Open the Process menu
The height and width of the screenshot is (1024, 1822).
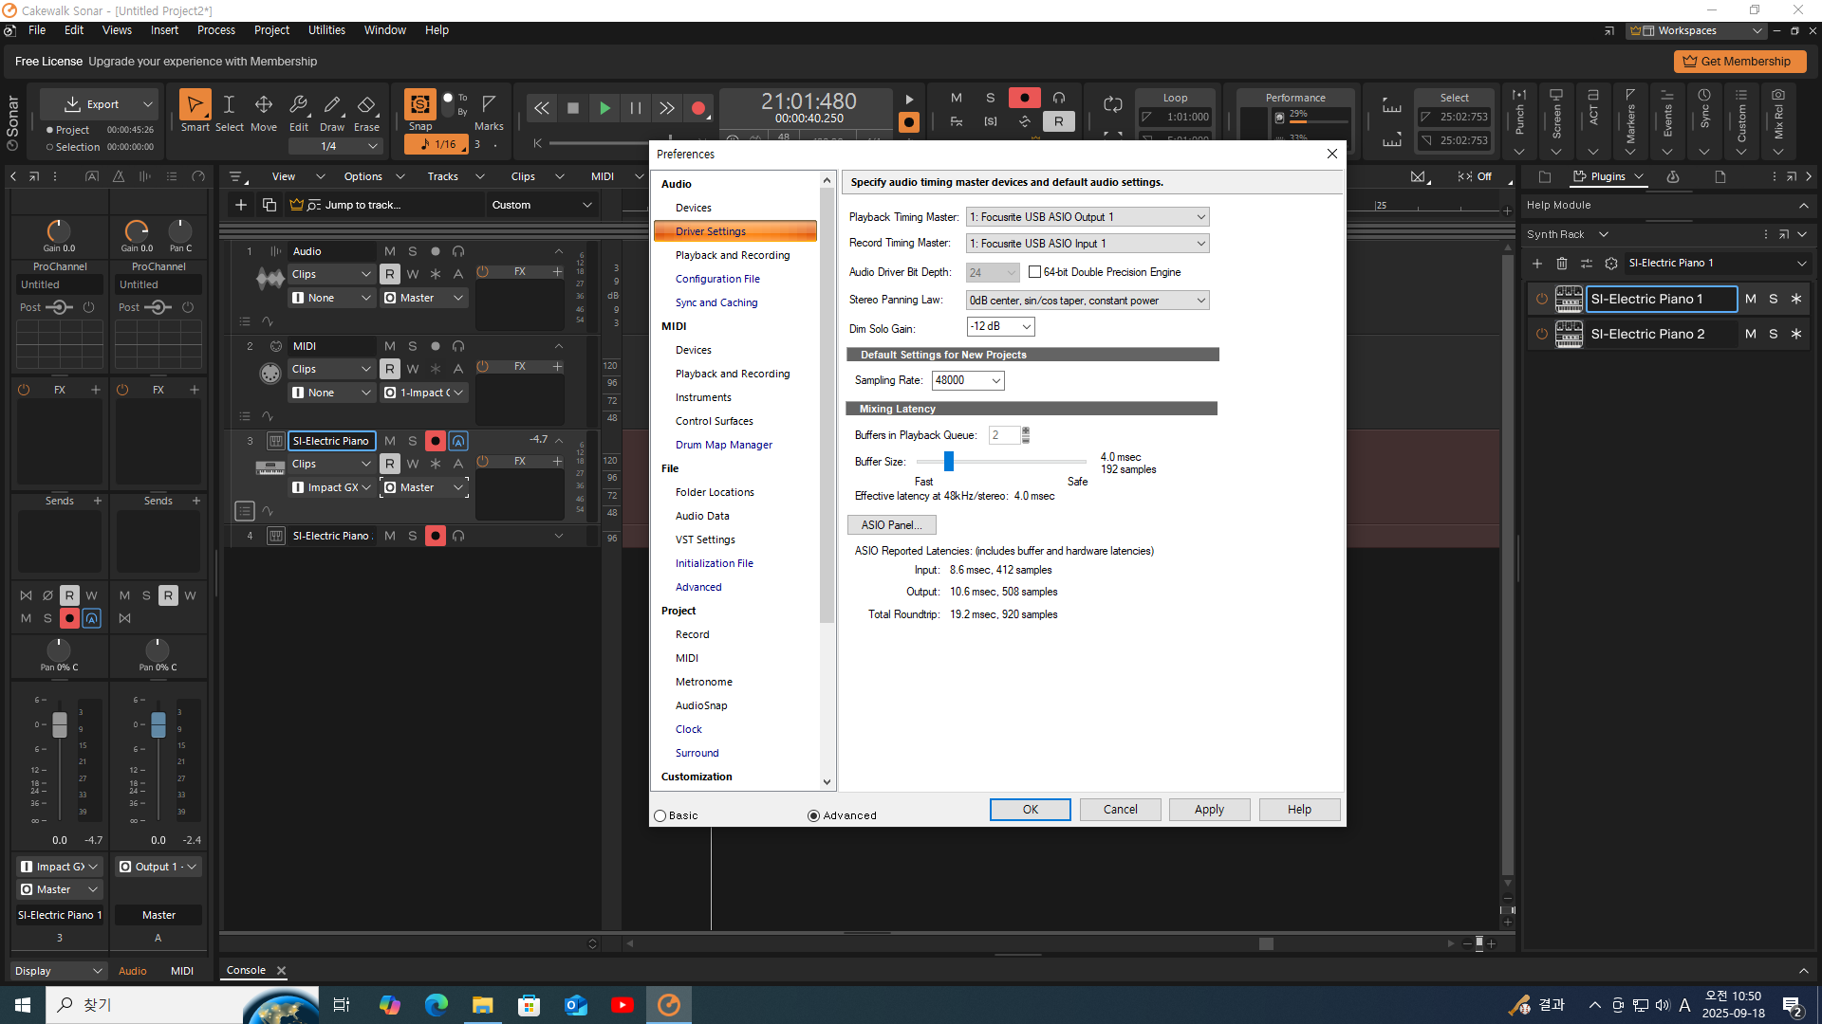[216, 30]
